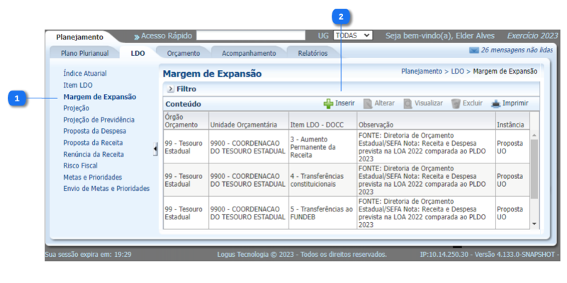Screen dimensions: 567x283
Task: Open the Risco Fiscal link
Action: pyautogui.click(x=80, y=166)
